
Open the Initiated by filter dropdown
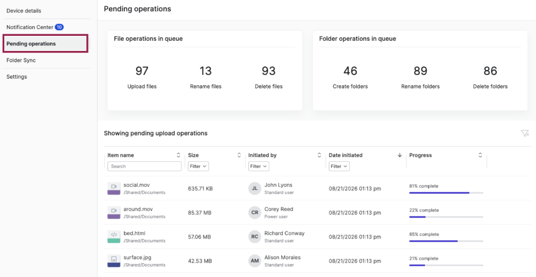tap(259, 166)
